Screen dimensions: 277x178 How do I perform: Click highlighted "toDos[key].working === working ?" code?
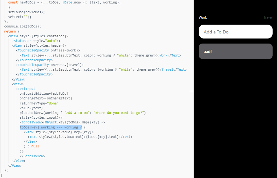(x=51, y=127)
